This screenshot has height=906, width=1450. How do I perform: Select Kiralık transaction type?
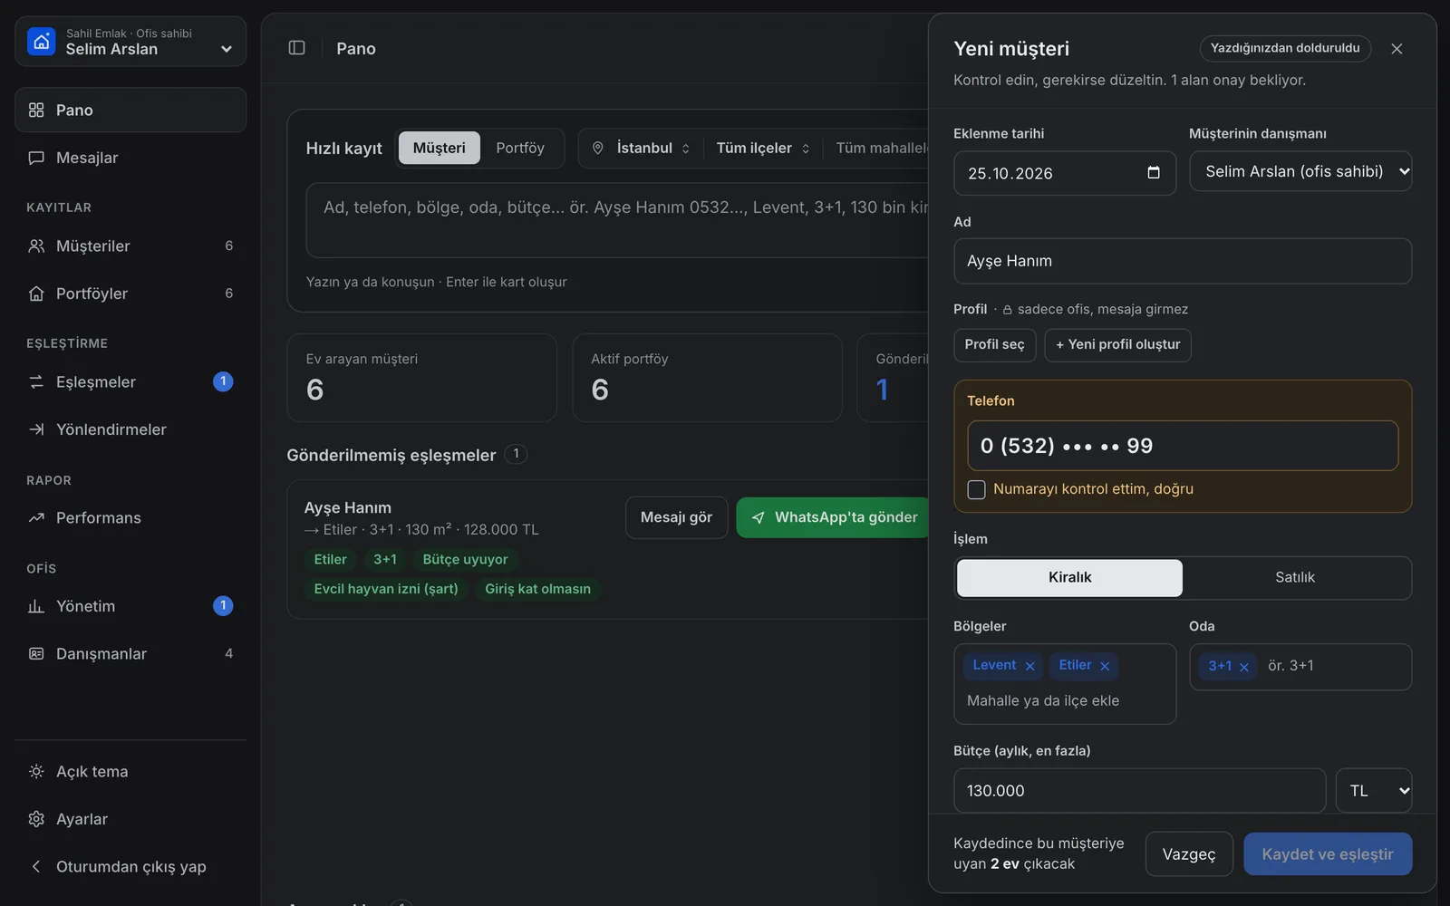[1069, 577]
